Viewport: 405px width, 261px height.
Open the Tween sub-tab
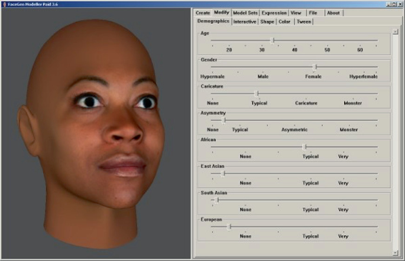click(303, 22)
